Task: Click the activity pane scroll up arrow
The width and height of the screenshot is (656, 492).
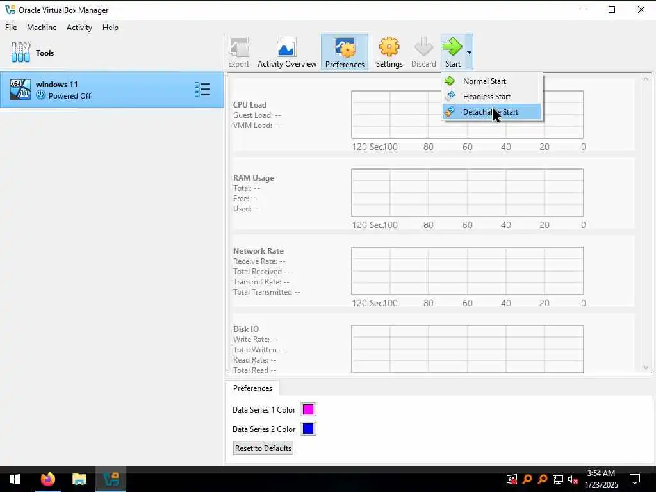Action: [x=646, y=79]
